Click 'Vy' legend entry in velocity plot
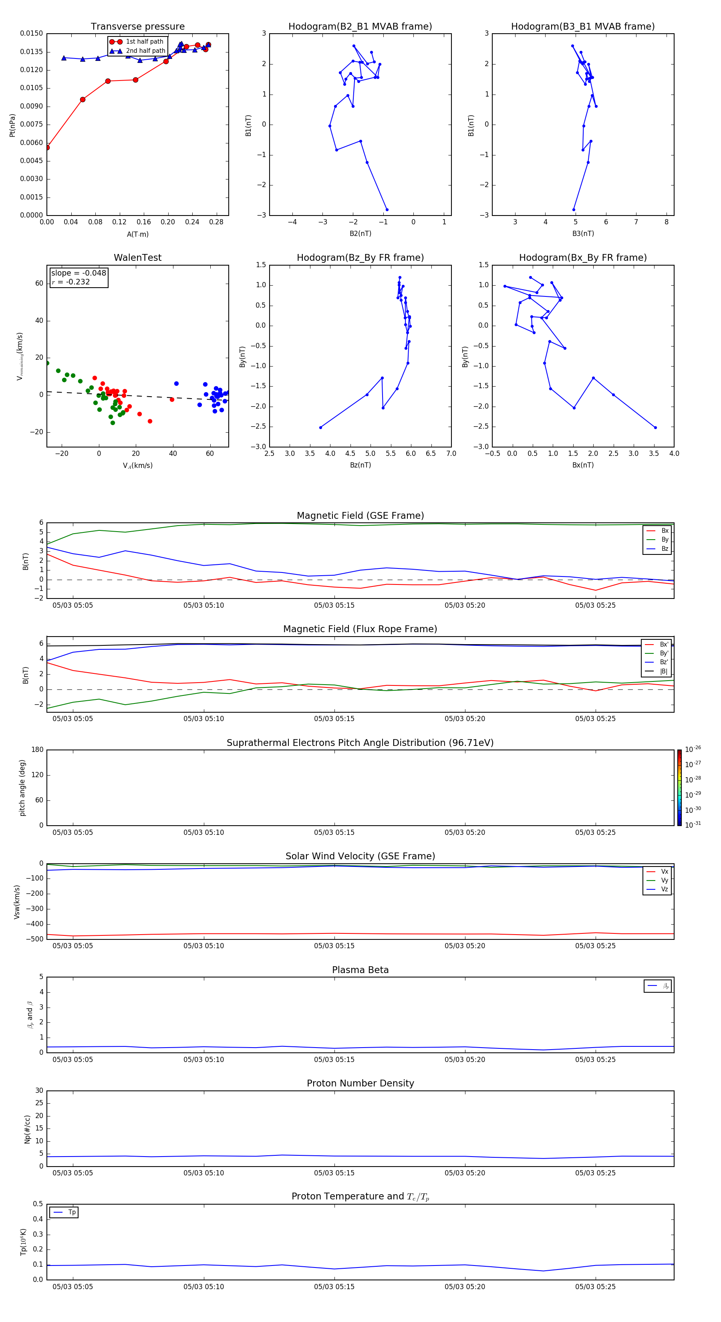 (658, 880)
